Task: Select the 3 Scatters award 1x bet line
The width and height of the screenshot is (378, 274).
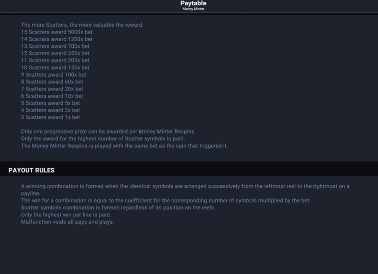Action: (50, 117)
